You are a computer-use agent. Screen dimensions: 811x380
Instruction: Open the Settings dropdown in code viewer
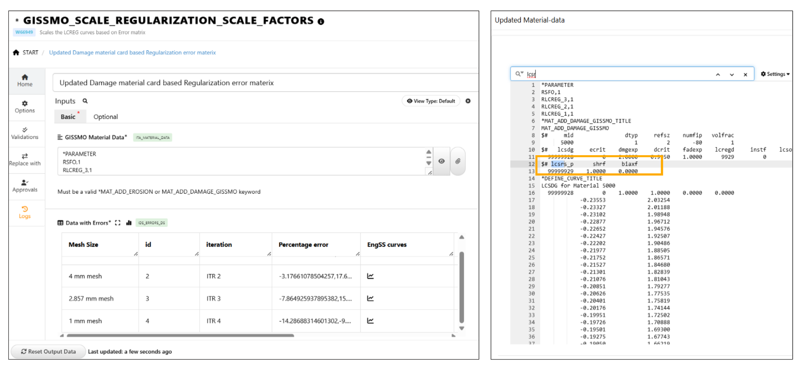(775, 74)
